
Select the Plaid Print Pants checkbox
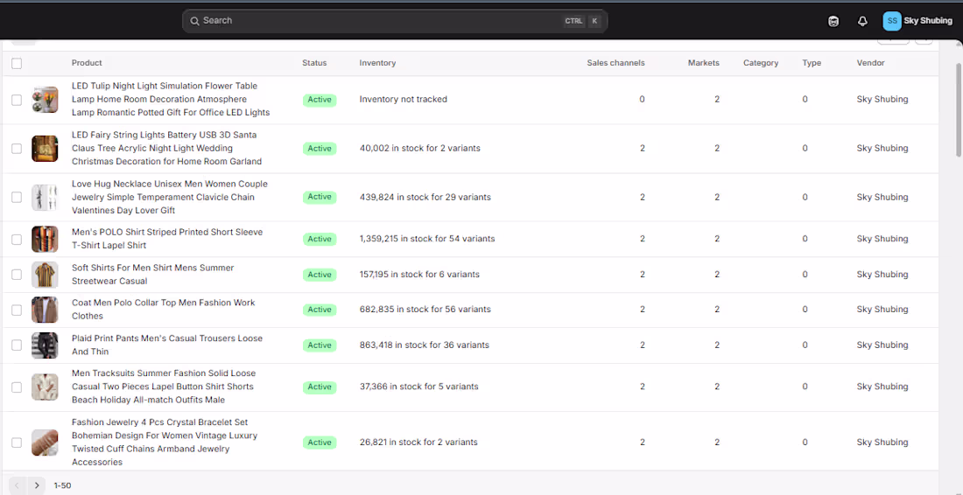(x=17, y=345)
